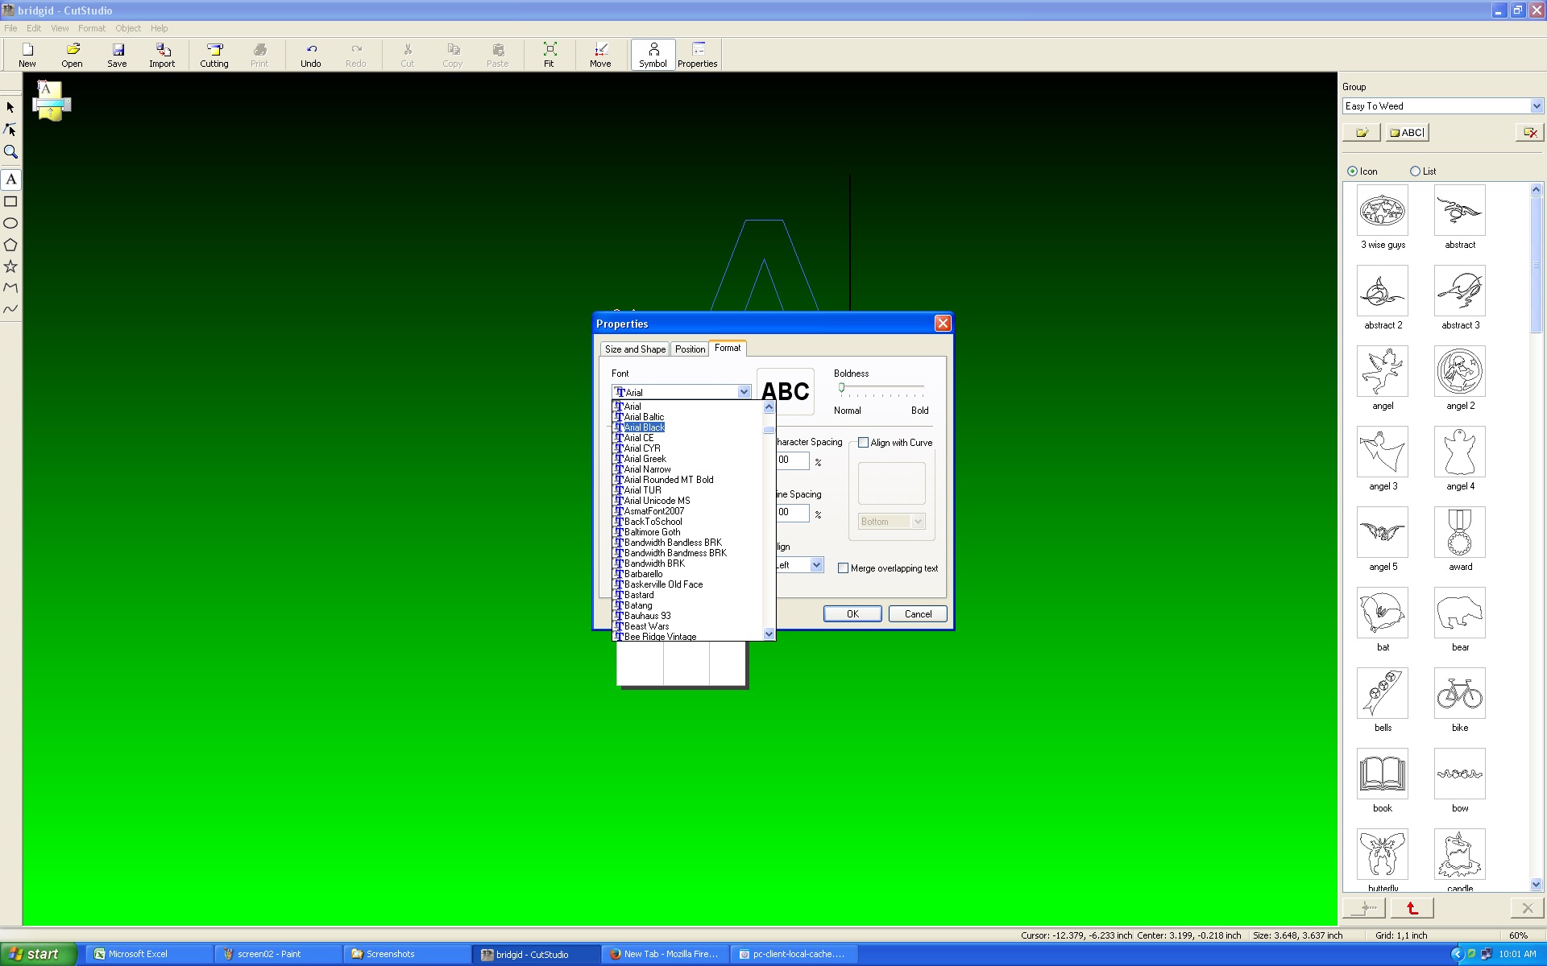Choose the Zoom magnifier tool
Viewport: 1547px width, 966px height.
pyautogui.click(x=10, y=152)
